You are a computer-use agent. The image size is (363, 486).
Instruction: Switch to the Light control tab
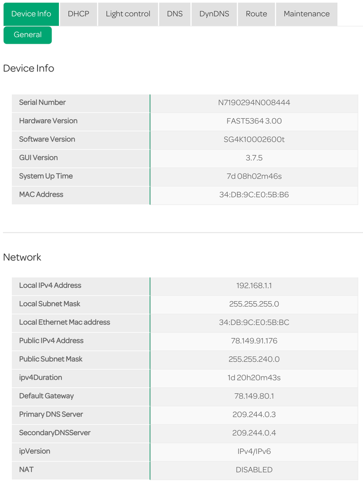[x=128, y=14]
